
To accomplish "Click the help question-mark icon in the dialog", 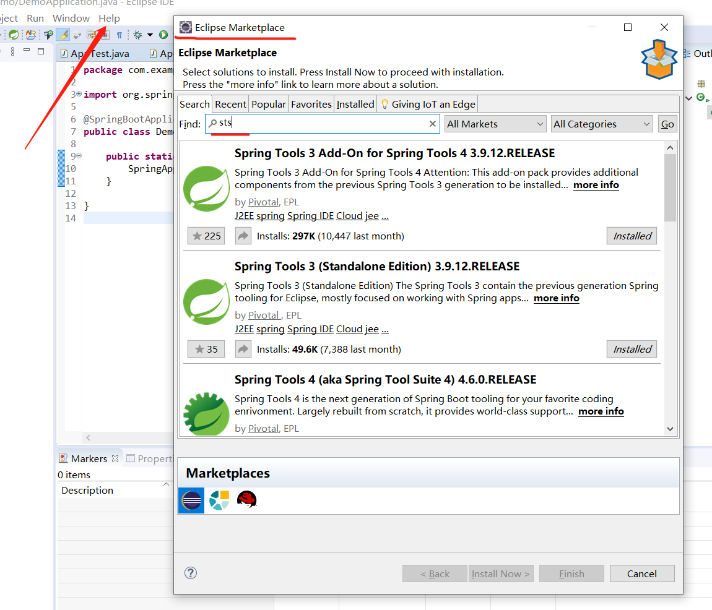I will 191,573.
